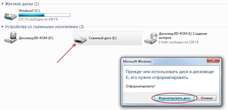Select the removable disk E: icon
This screenshot has width=228, height=110.
[81, 40]
